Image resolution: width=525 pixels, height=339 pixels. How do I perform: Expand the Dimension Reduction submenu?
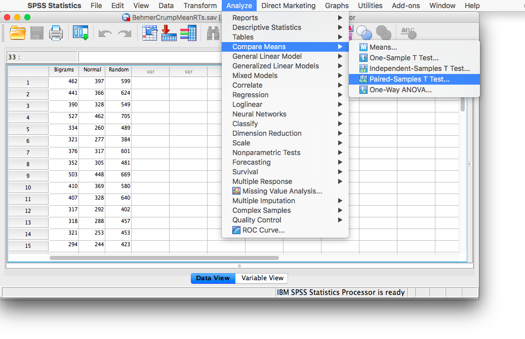(x=285, y=133)
